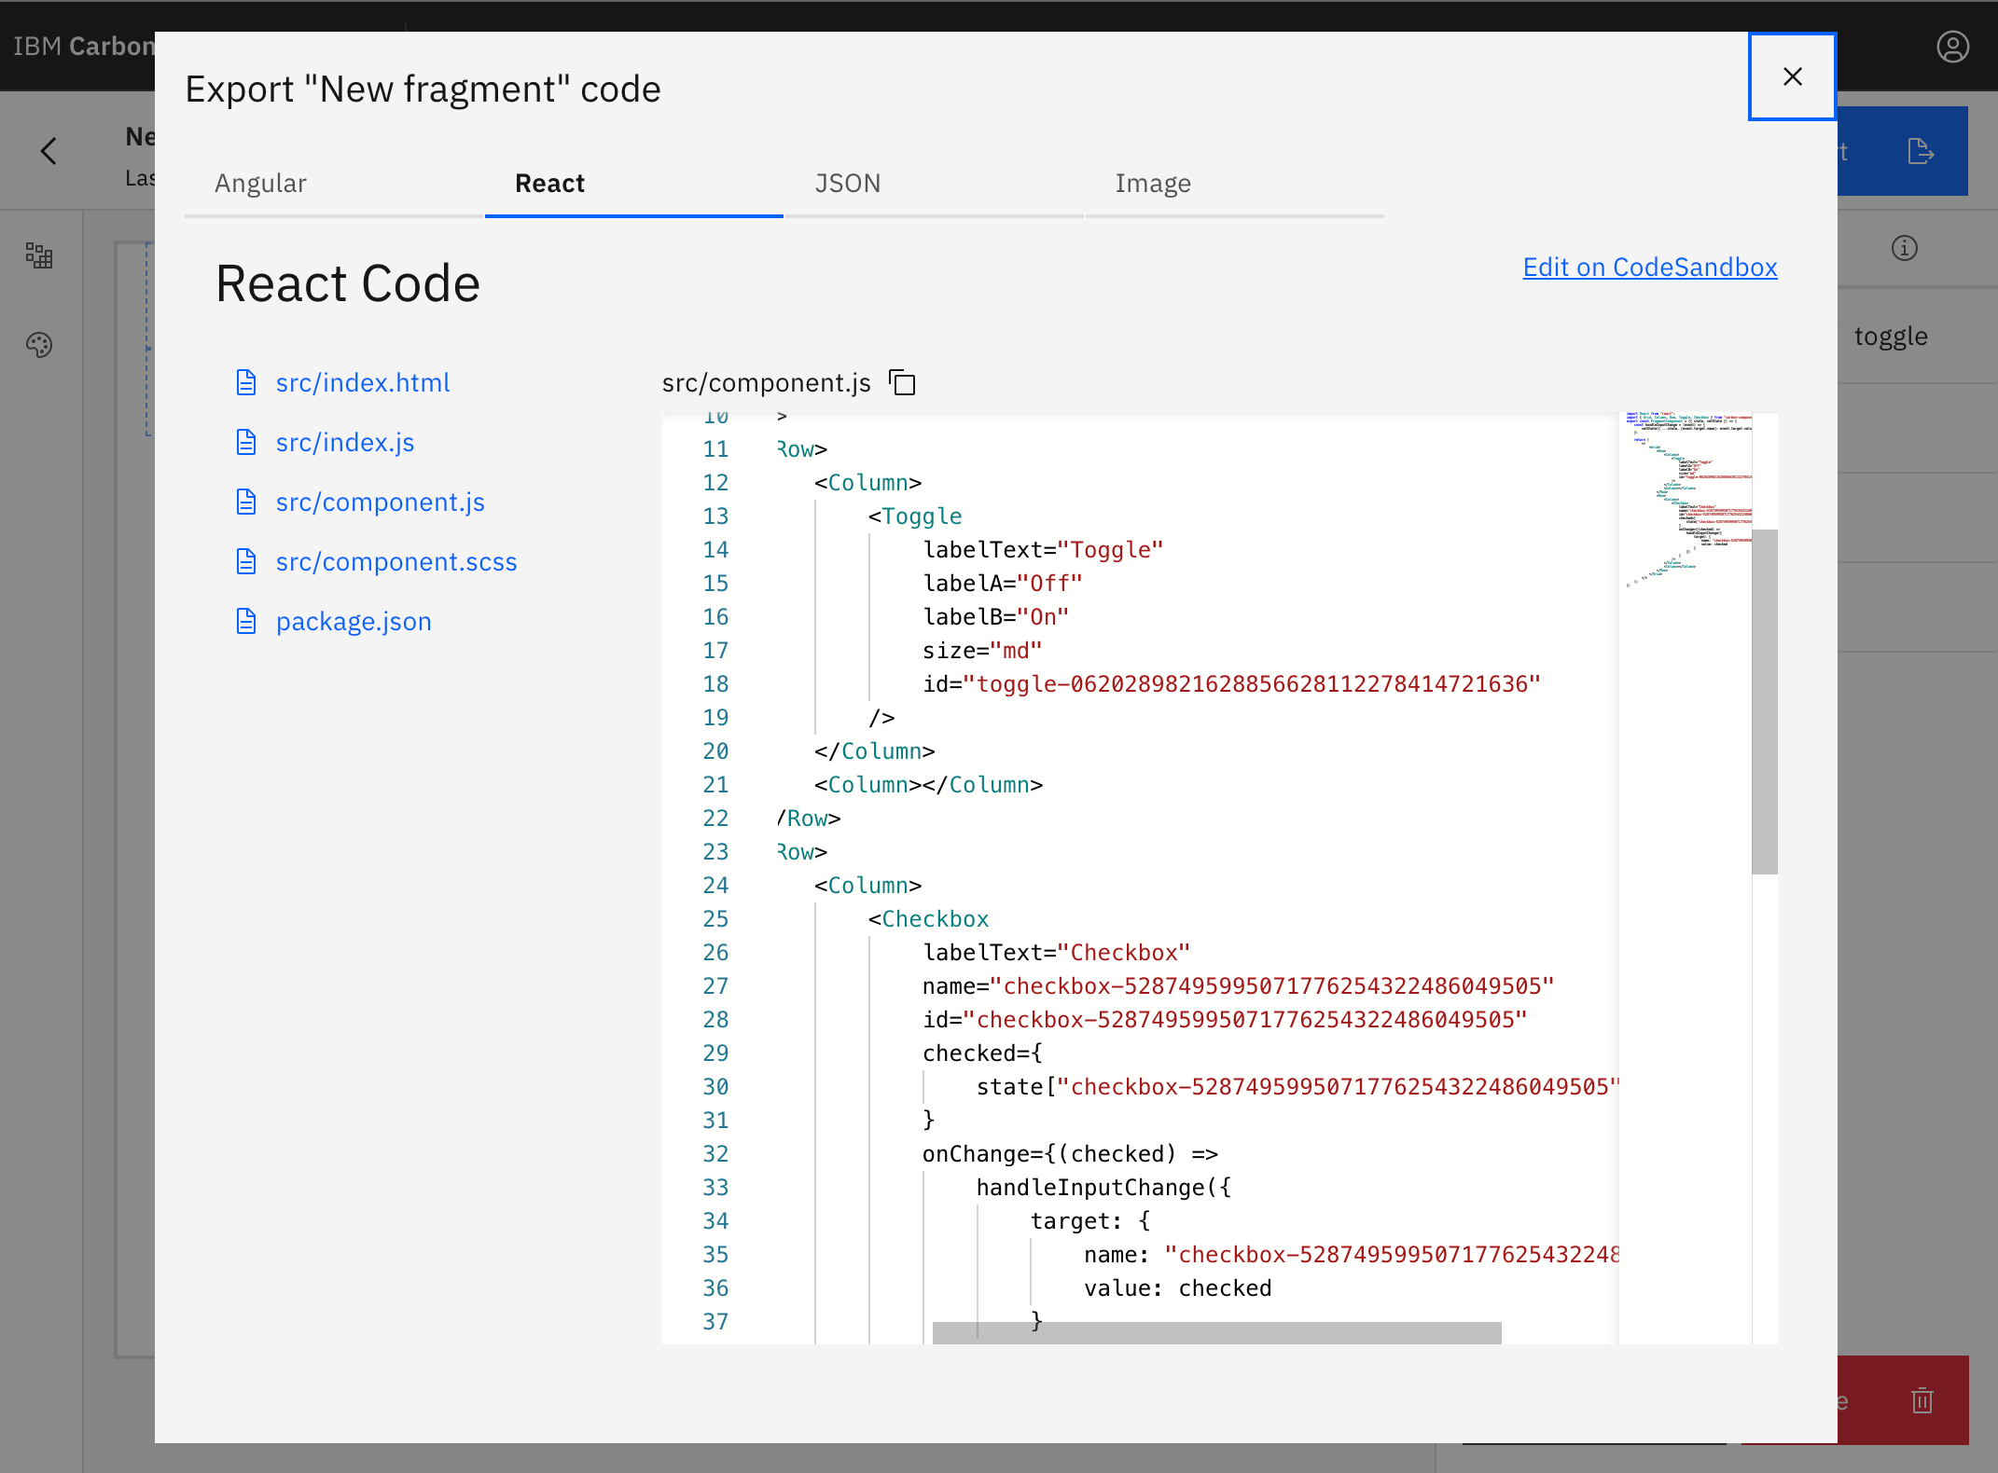Viewport: 1998px width, 1473px height.
Task: Click the info icon beside the toggle panel
Action: tap(1904, 248)
